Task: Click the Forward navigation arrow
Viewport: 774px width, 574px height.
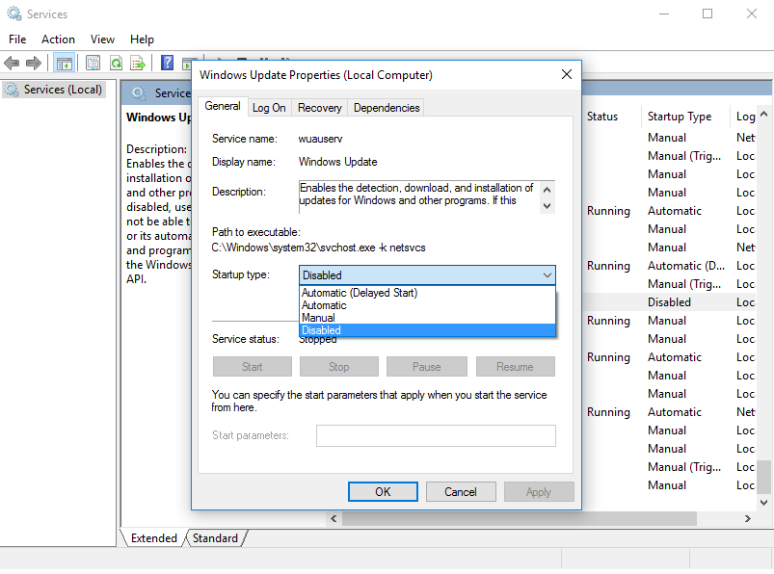Action: pyautogui.click(x=32, y=63)
